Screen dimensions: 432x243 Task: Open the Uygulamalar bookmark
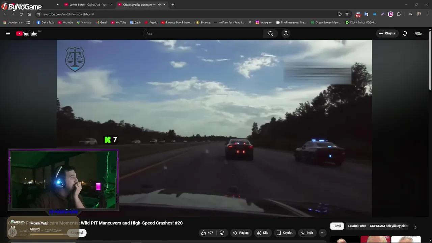click(13, 23)
